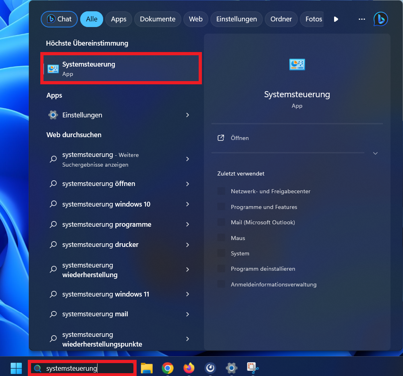Select the Dokumente filter tab
403x376 pixels.
(x=158, y=19)
